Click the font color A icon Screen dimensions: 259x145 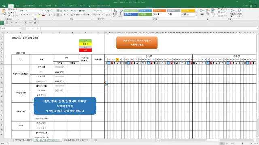click(x=43, y=15)
